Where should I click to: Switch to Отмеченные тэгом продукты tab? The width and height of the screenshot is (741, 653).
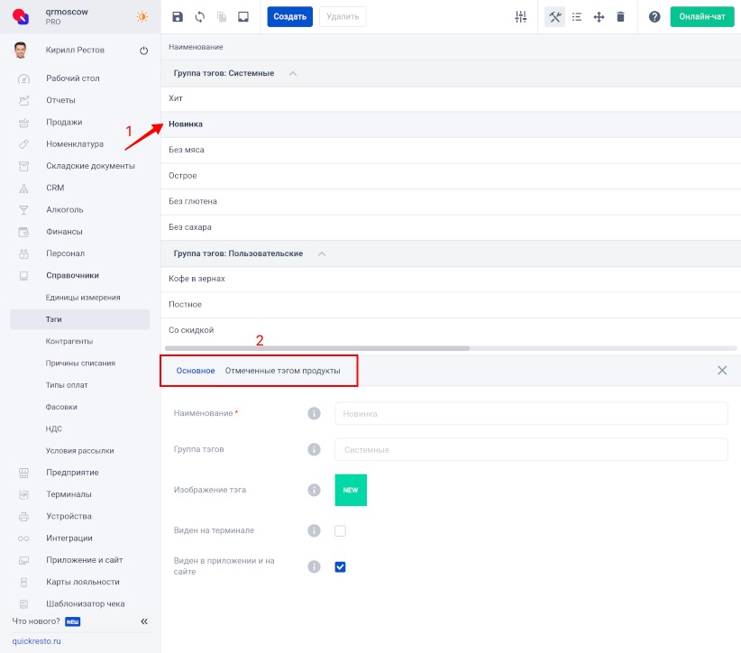[282, 371]
